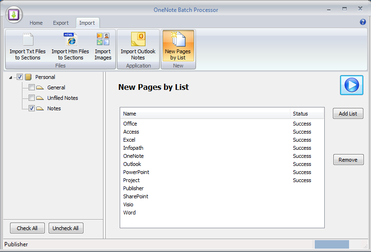The image size is (371, 252).
Task: Select the General section label
Action: point(56,87)
